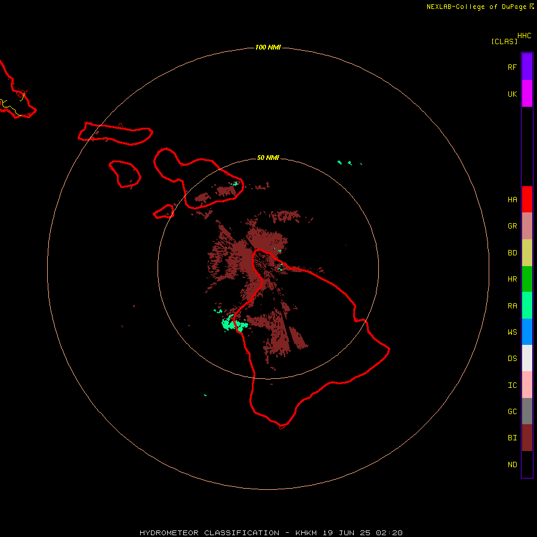The width and height of the screenshot is (537, 537).
Task: Pick the HR dark green swatch
Action: pos(527,279)
